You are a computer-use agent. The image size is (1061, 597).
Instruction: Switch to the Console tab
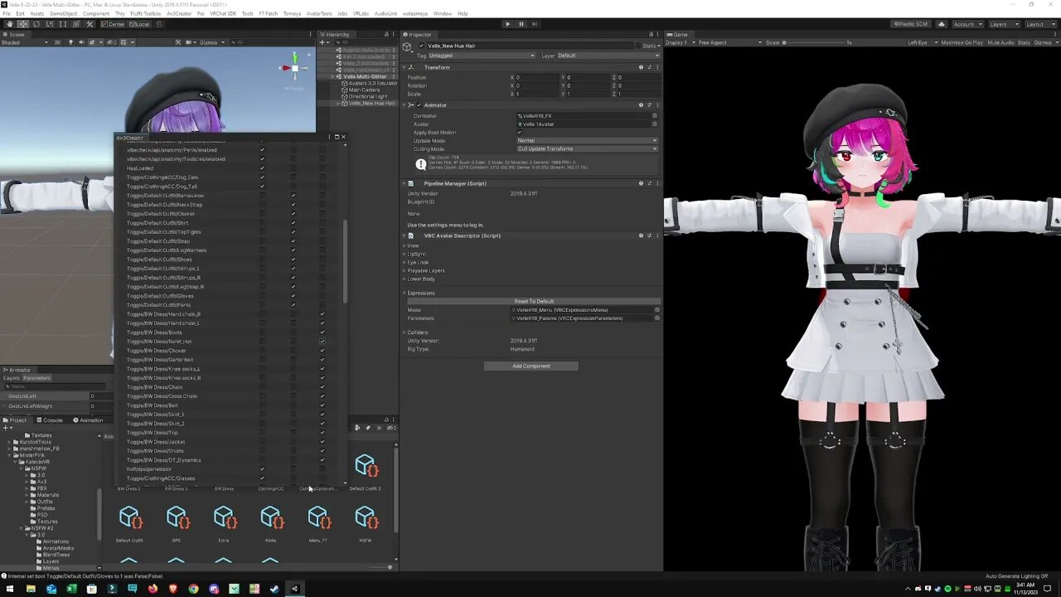pos(50,420)
